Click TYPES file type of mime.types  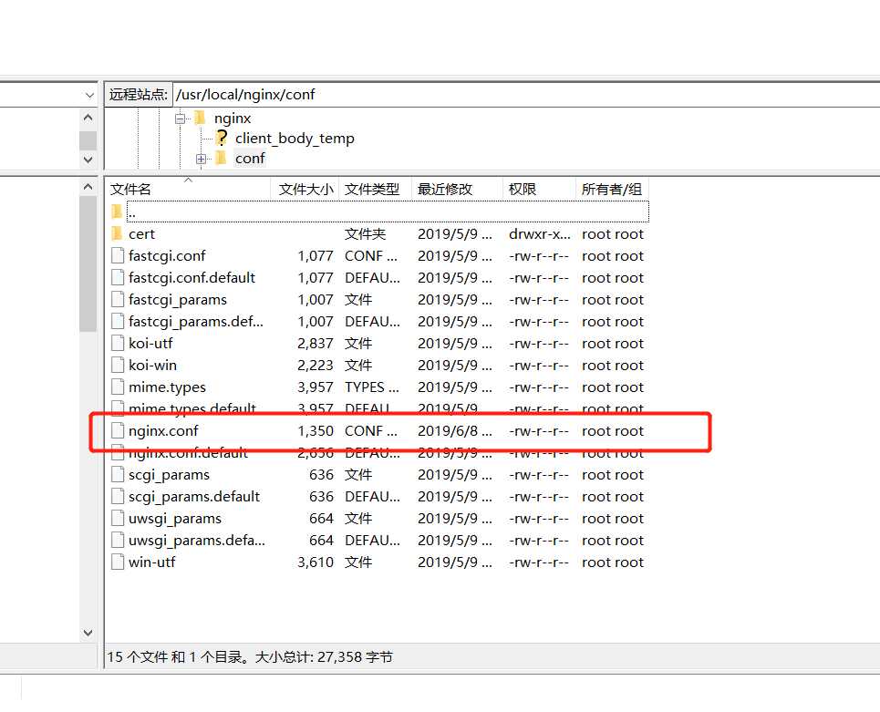371,387
